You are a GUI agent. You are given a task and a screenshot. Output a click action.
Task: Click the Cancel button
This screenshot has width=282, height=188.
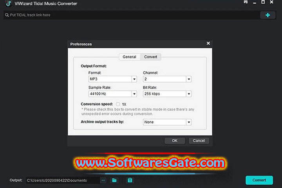199,141
